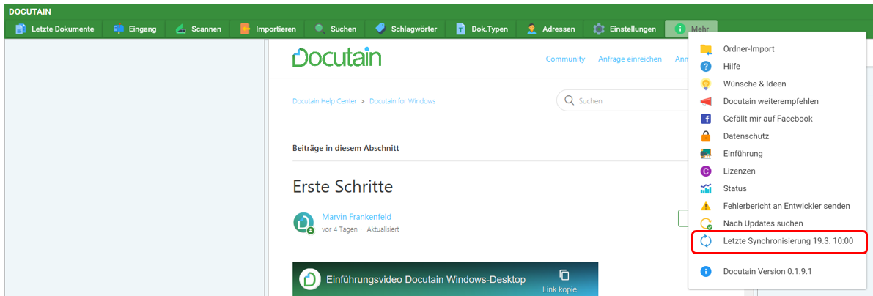Click the Beiträge in diesem Abschnitt heading
The width and height of the screenshot is (873, 296).
346,148
